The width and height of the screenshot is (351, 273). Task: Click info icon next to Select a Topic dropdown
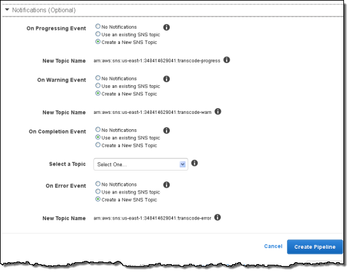[x=194, y=163]
